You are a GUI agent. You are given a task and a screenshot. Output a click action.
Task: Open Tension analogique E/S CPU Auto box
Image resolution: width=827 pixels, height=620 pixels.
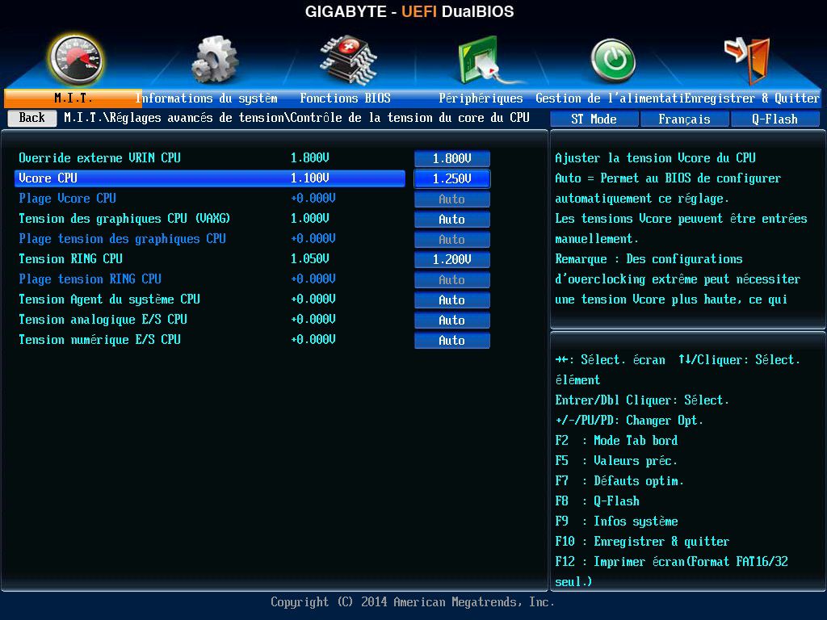point(452,320)
